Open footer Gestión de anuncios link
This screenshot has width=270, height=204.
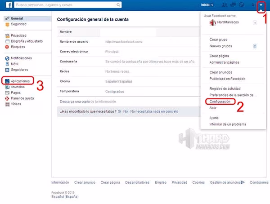pyautogui.click(x=225, y=182)
